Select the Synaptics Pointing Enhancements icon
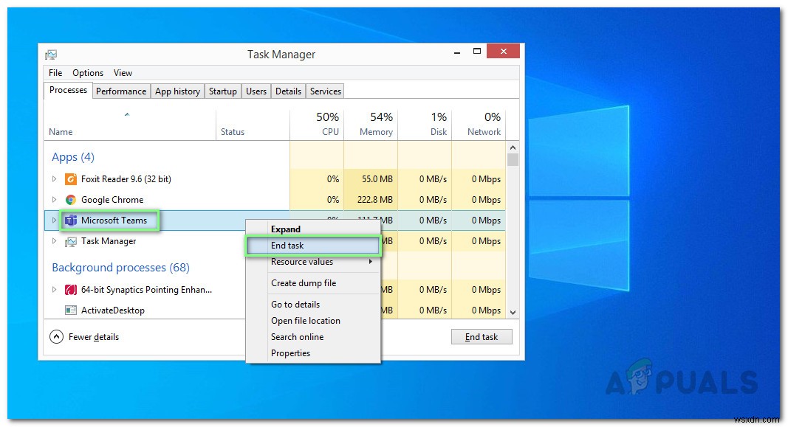The height and width of the screenshot is (427, 788). click(71, 289)
